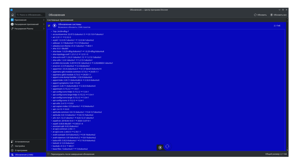Select the accountsservice package row
298x168 pixels.
[x=78, y=34]
